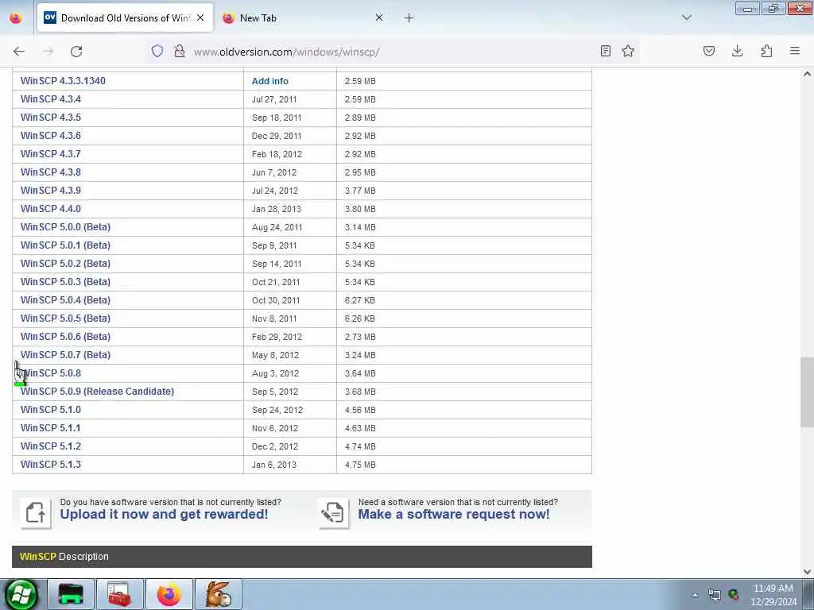Open WinSCP 4.3.6 link
This screenshot has height=610, width=814.
coord(50,135)
